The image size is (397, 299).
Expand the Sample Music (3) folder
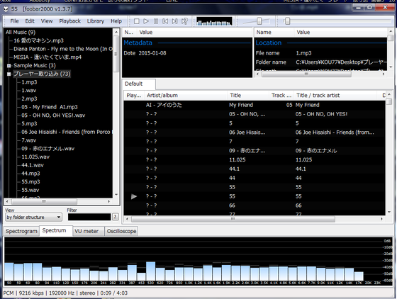[9, 66]
